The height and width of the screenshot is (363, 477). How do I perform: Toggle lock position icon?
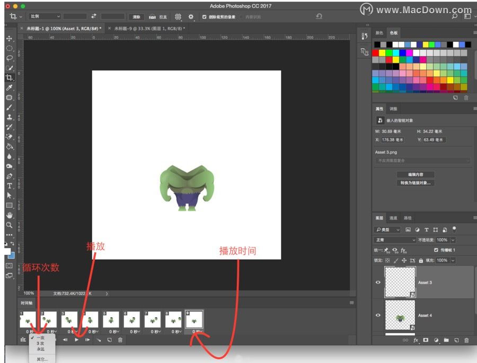click(x=404, y=261)
